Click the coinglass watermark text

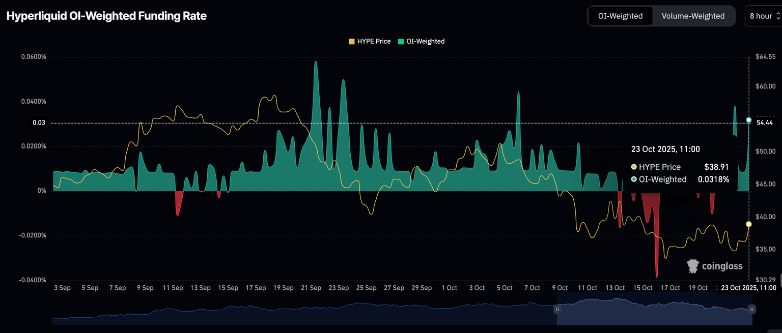pos(722,266)
